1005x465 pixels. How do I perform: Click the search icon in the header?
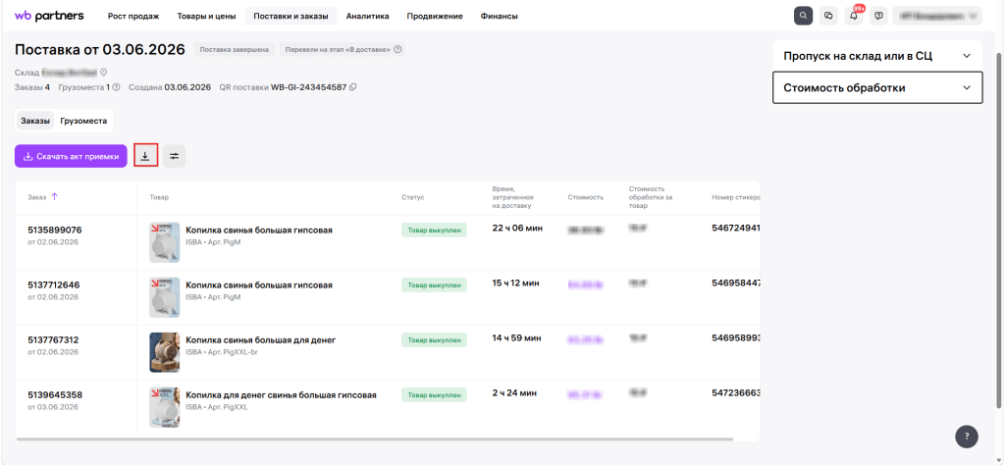[803, 16]
